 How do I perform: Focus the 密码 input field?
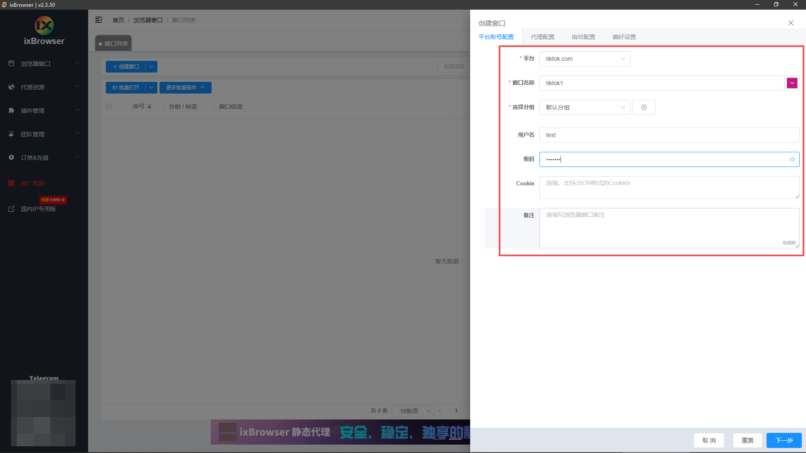669,159
